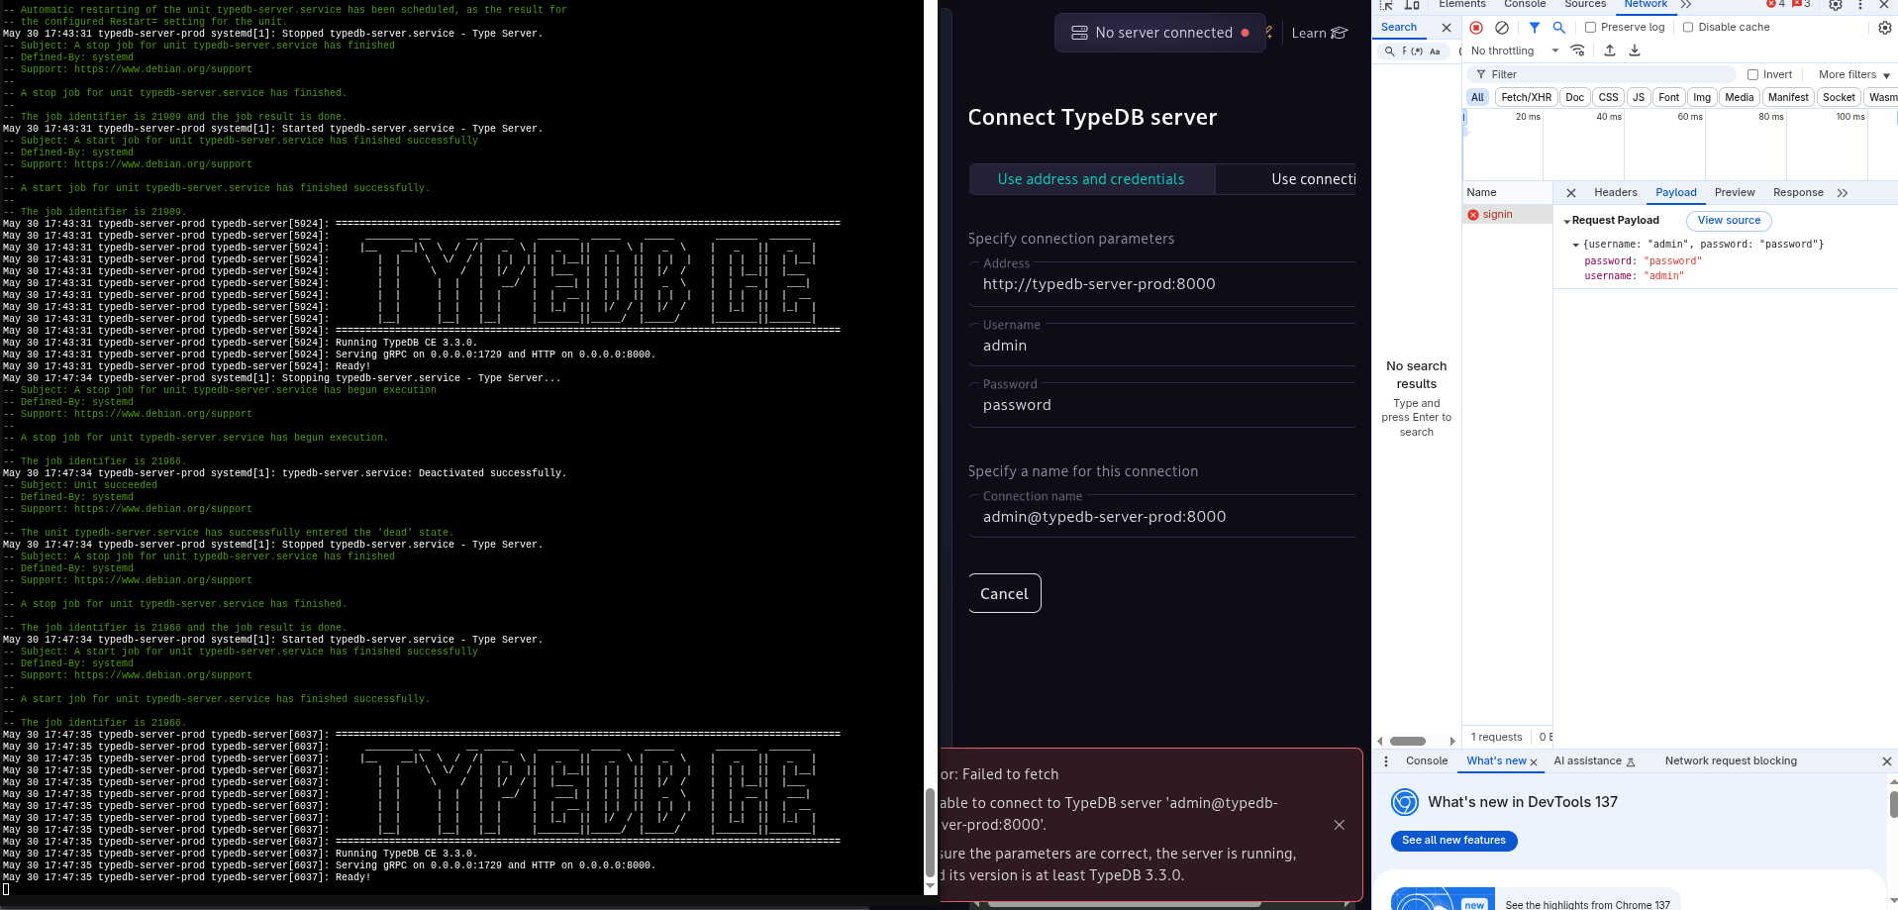This screenshot has height=910, width=1898.
Task: Click the red error count badge
Action: click(x=1776, y=4)
